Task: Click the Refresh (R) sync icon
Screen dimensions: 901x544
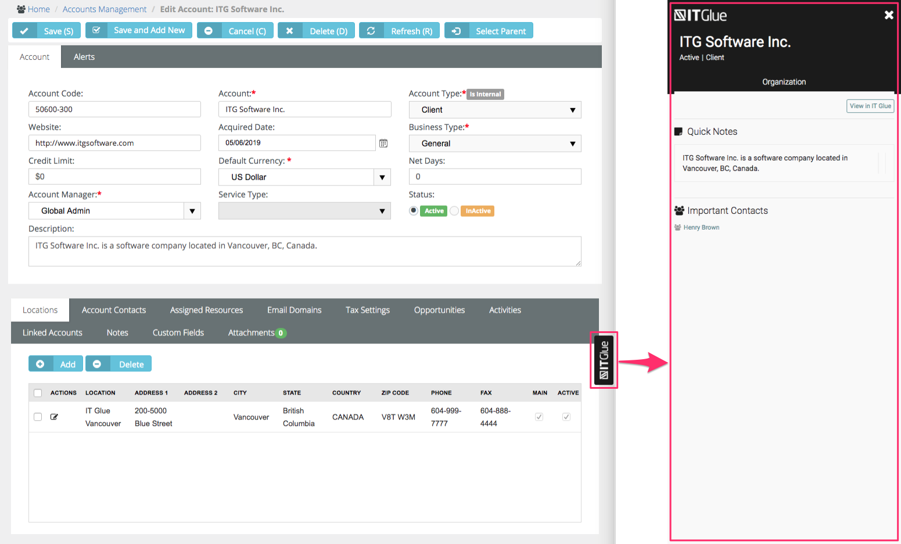Action: click(371, 31)
